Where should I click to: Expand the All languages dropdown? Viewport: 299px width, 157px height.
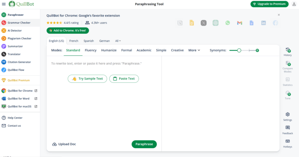[118, 41]
